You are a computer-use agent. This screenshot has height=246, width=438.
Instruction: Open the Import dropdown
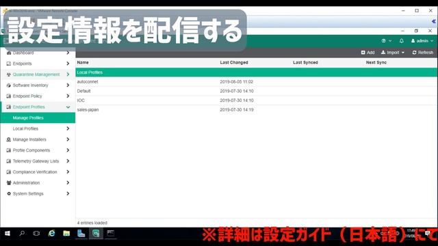tap(393, 53)
